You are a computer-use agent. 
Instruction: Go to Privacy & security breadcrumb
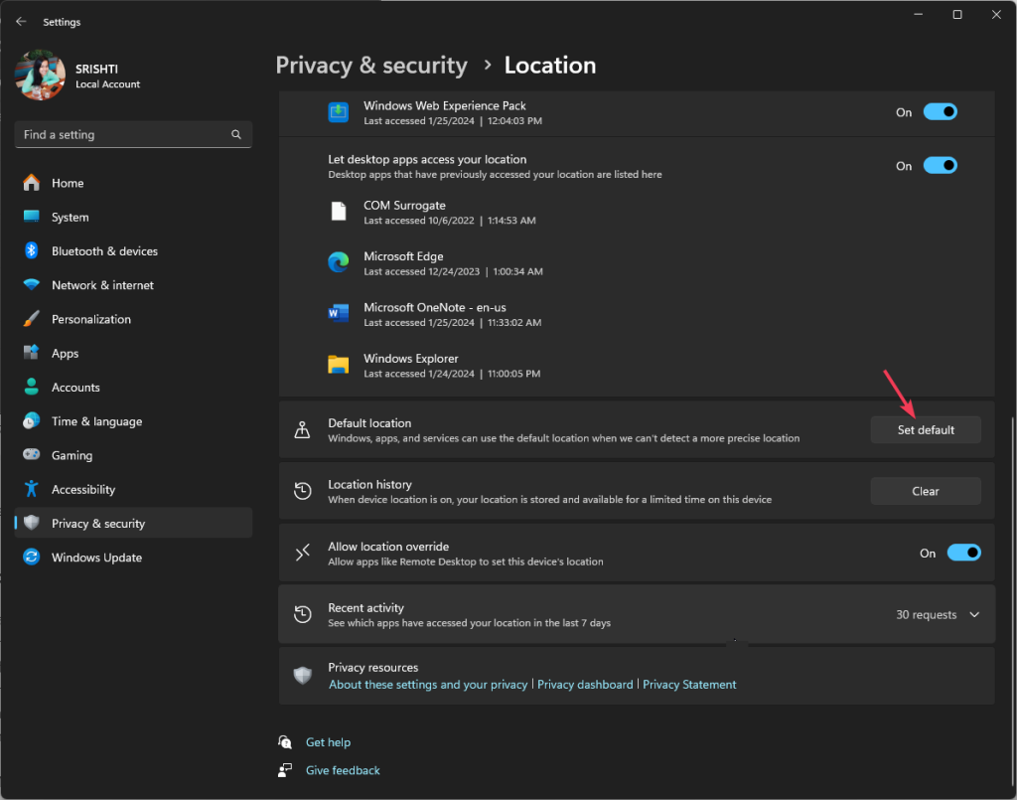pyautogui.click(x=371, y=66)
